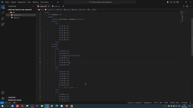
Task: Place cursor in line with class="vip"
Action: pyautogui.click(x=69, y=55)
